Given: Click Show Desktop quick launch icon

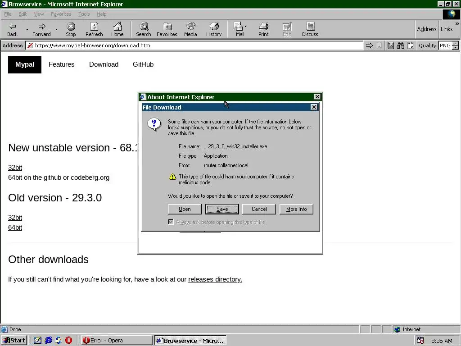Looking at the screenshot, I should click(x=38, y=341).
